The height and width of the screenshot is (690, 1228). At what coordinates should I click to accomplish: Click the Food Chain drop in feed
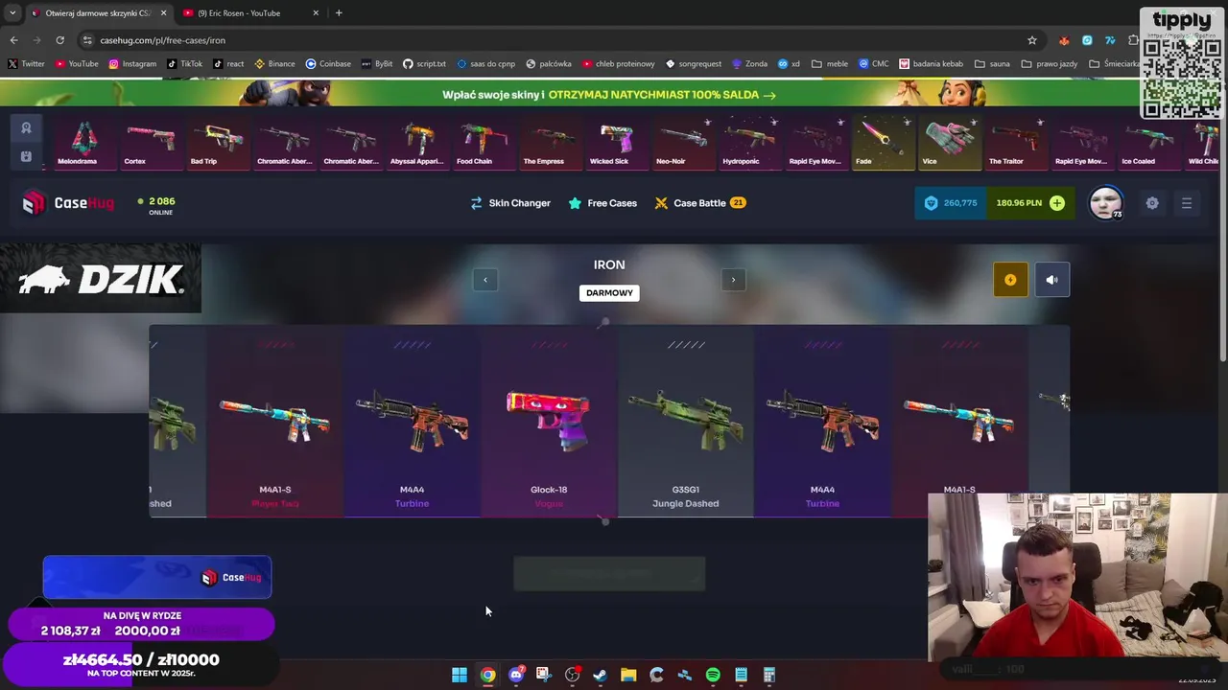point(484,142)
